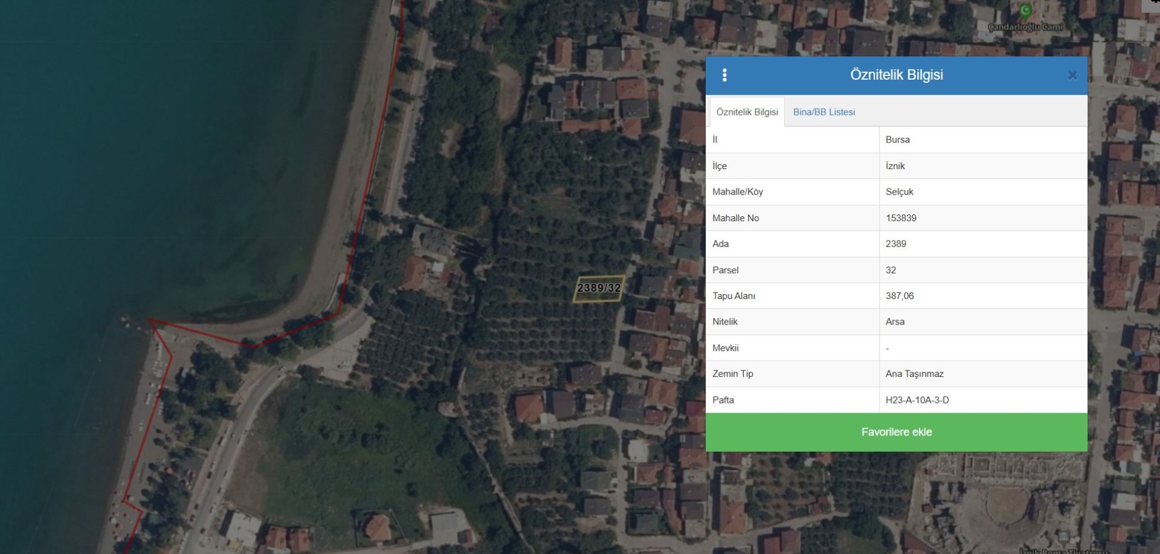The height and width of the screenshot is (554, 1160).
Task: Select the Öznitelik Bilgisi tab
Action: click(747, 112)
